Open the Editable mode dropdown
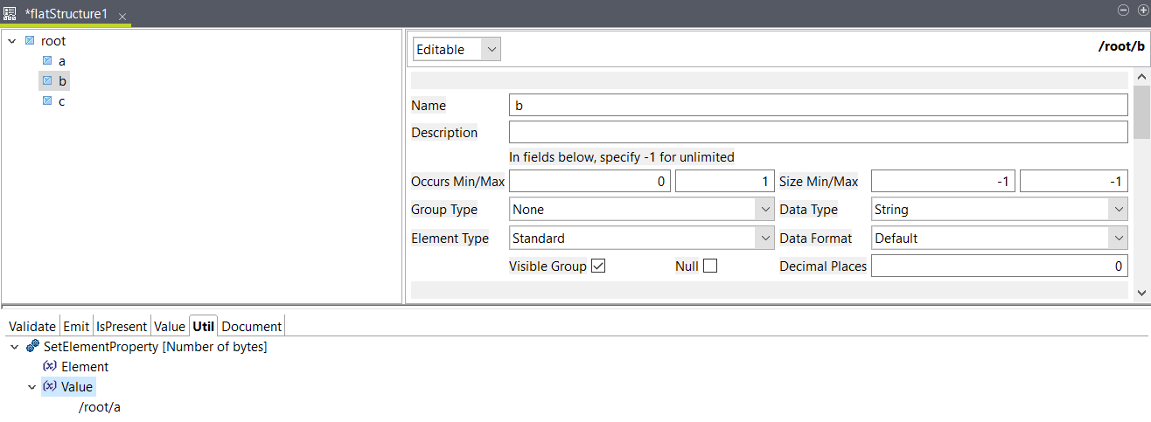 tap(456, 50)
